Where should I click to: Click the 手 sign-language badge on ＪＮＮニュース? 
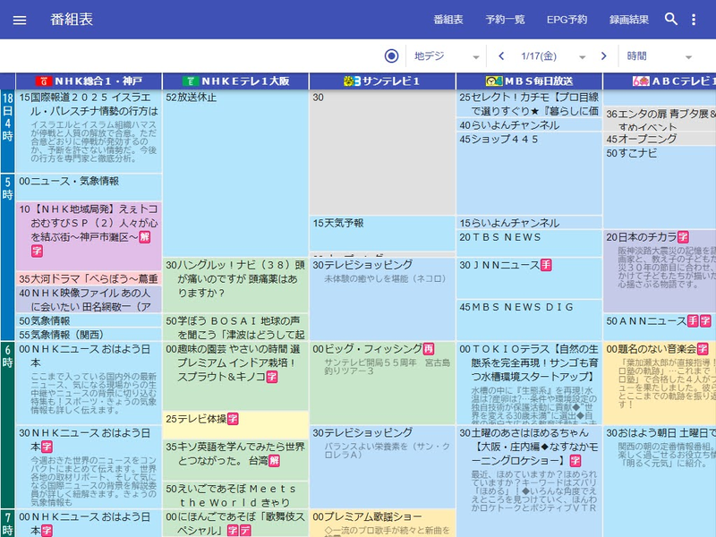(546, 264)
